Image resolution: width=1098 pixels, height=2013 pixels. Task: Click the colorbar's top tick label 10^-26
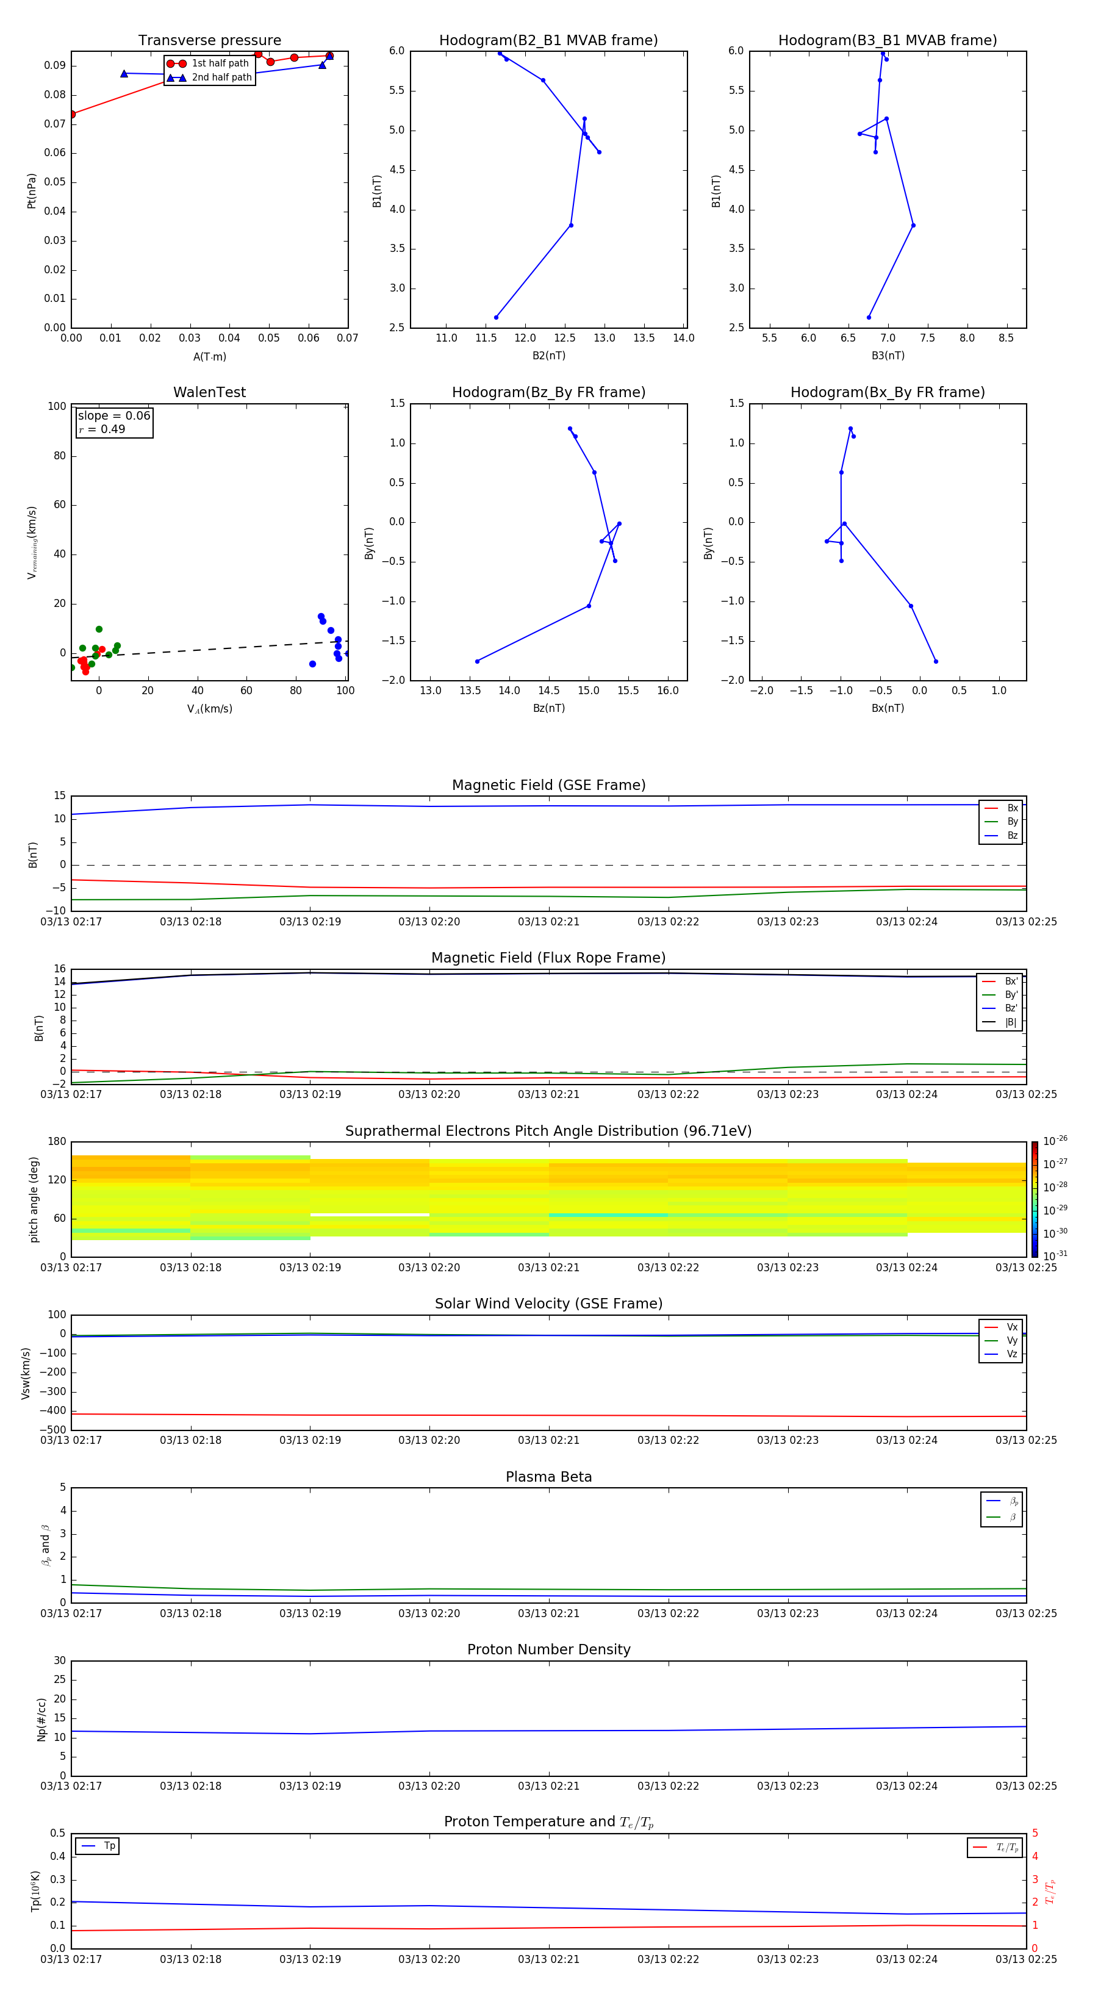click(1055, 1141)
